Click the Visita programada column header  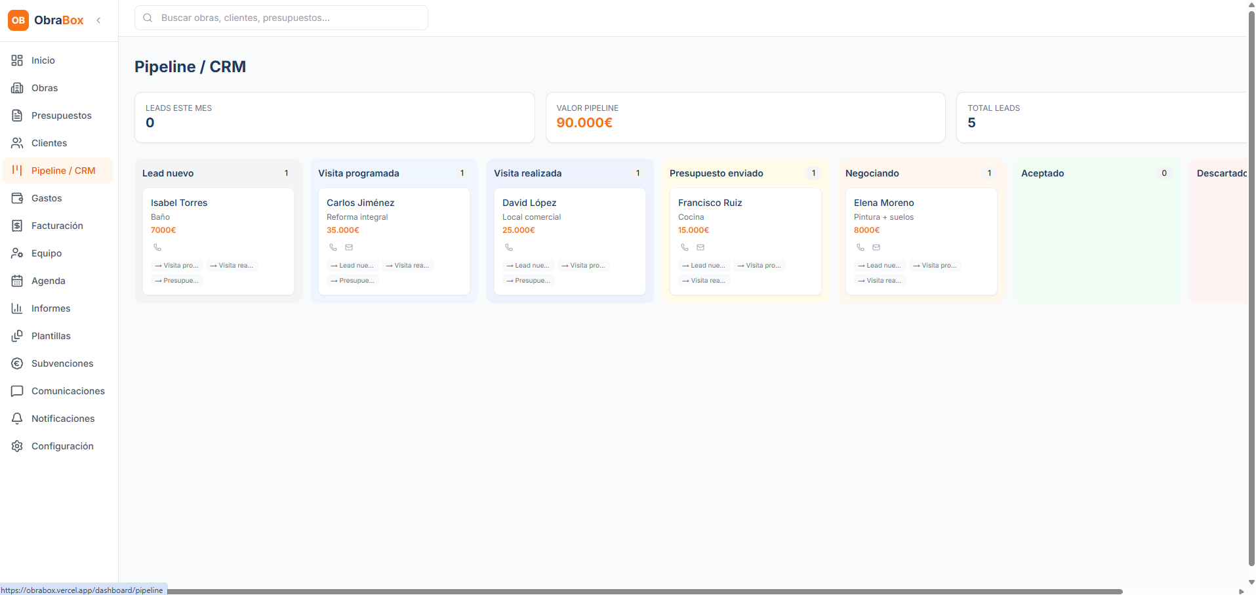coord(359,173)
